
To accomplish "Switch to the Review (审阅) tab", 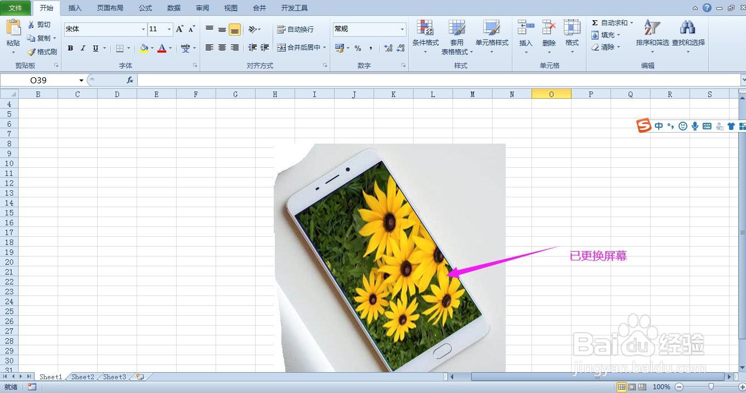I will pyautogui.click(x=202, y=8).
